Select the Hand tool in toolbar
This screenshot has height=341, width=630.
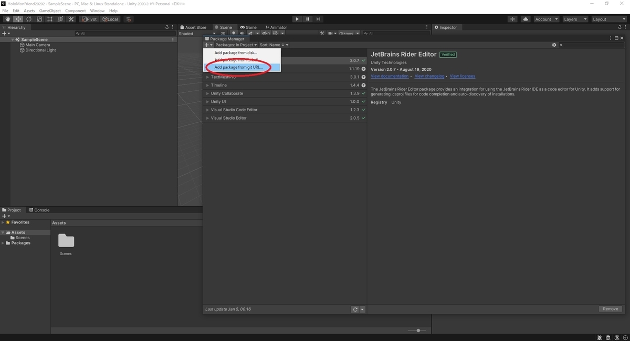8,19
